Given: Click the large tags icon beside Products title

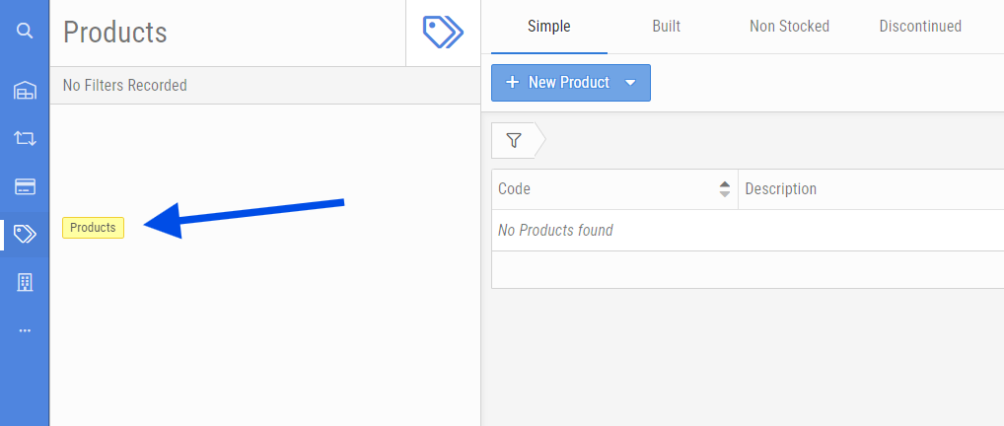Looking at the screenshot, I should pos(443,32).
